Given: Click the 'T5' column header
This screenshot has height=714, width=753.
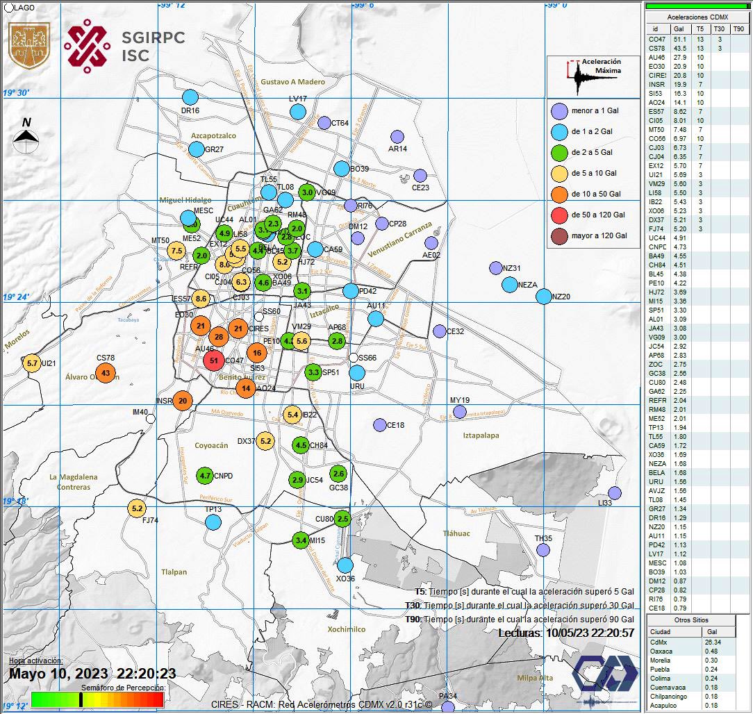Looking at the screenshot, I should tap(700, 28).
